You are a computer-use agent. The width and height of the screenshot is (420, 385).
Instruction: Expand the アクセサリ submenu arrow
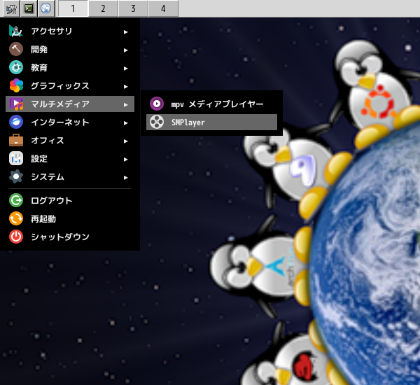coord(125,32)
